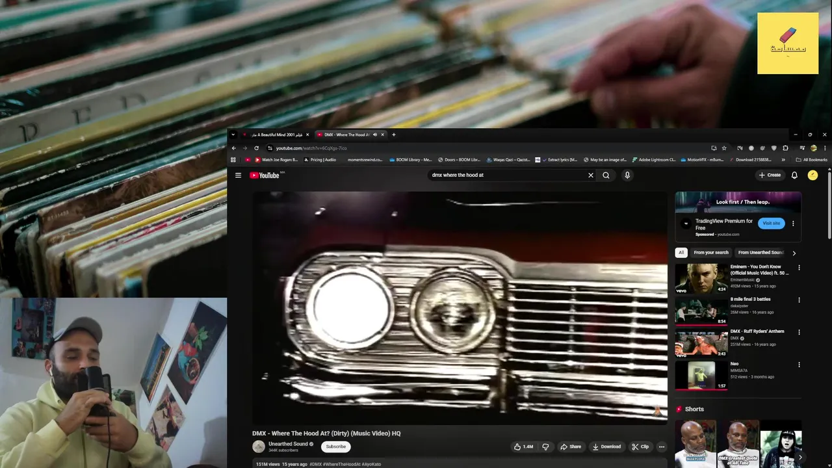Click Visit site on TradingView ad
The image size is (832, 468).
(x=771, y=223)
